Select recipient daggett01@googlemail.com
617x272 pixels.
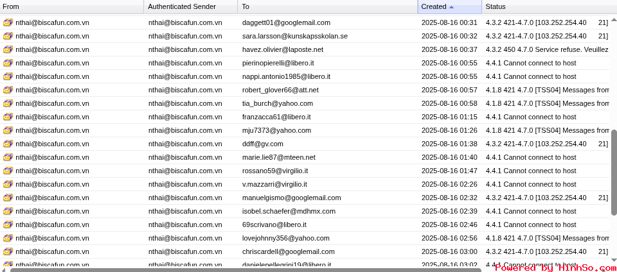tap(286, 22)
